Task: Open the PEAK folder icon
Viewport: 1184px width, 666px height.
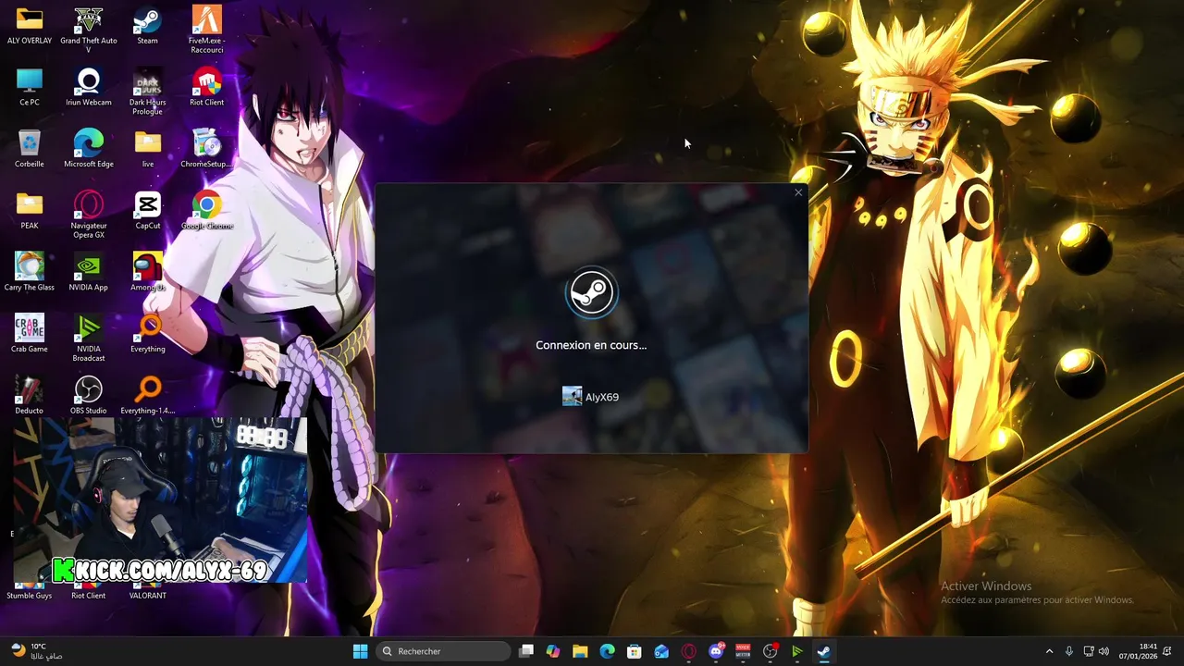Action: point(30,211)
